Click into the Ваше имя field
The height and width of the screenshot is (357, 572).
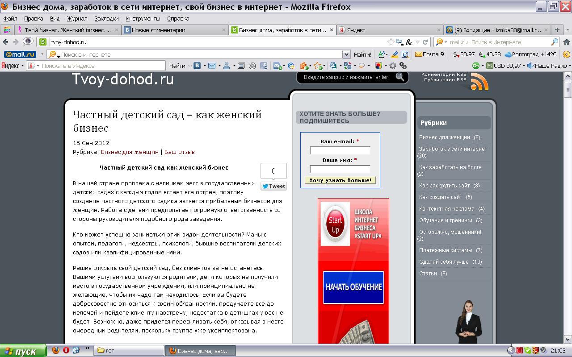340,170
